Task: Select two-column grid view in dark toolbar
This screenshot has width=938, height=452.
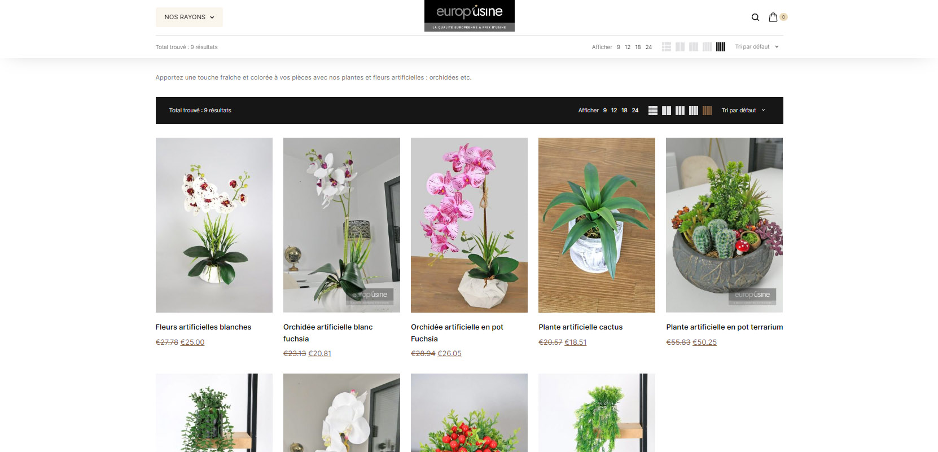Action: pos(667,111)
